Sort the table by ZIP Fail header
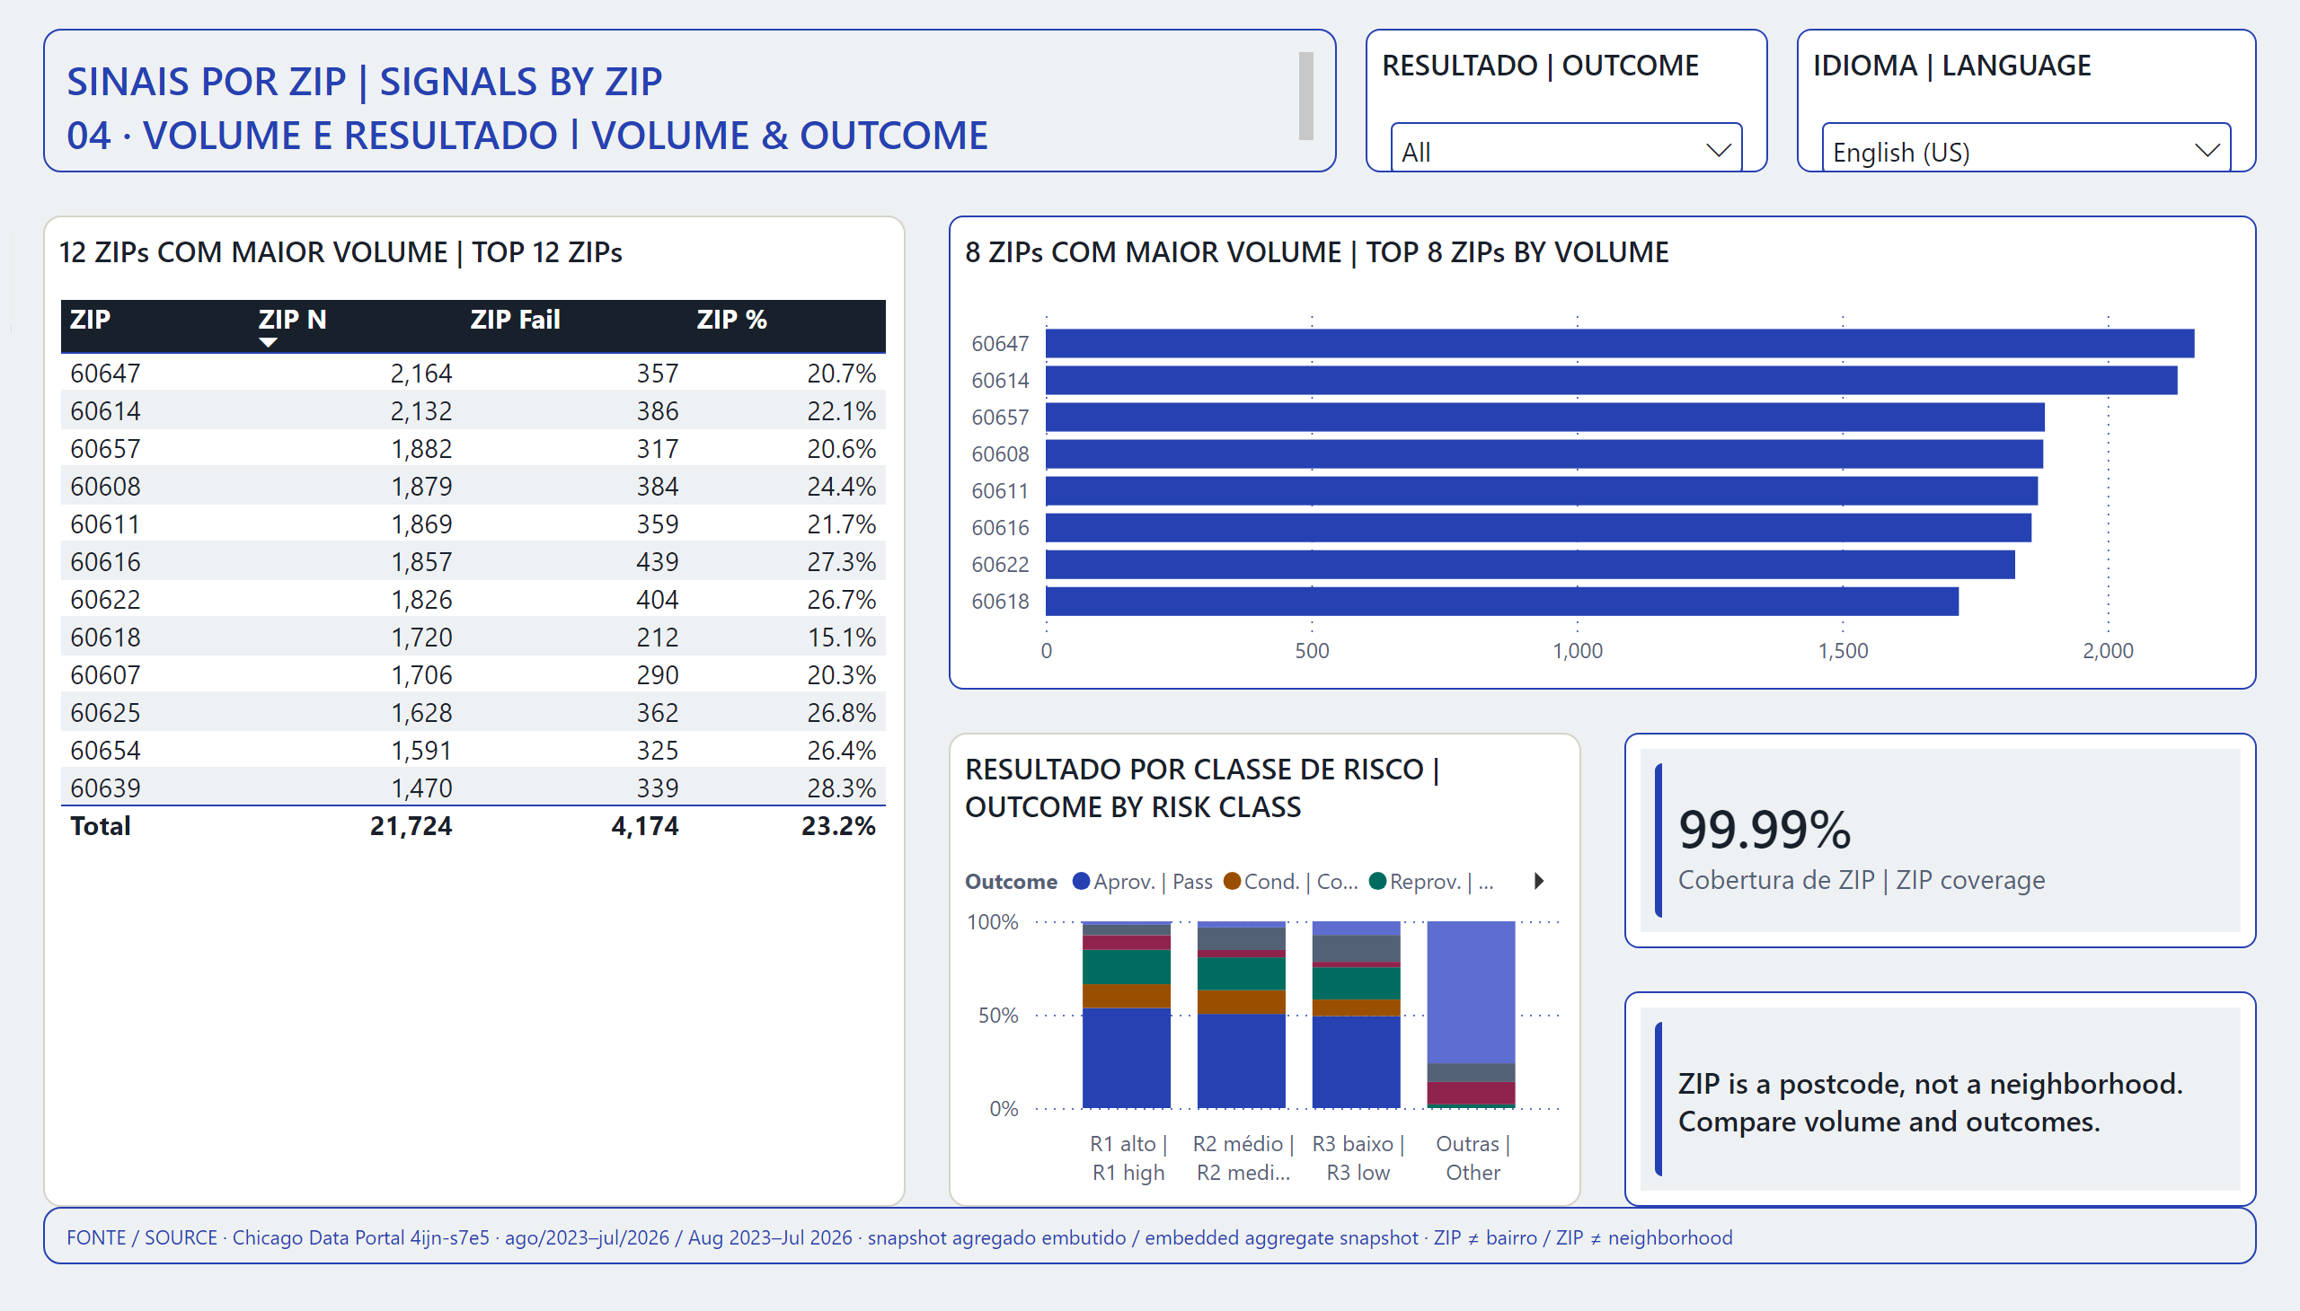Image resolution: width=2300 pixels, height=1311 pixels. (516, 320)
